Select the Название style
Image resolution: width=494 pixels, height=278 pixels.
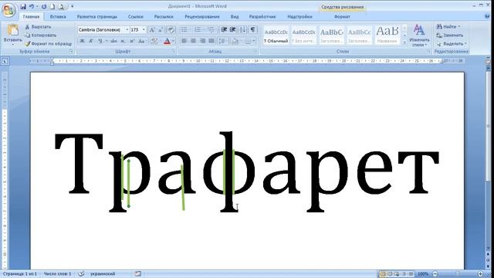tap(387, 36)
